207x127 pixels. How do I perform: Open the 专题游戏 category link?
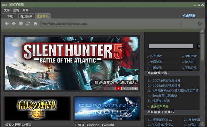click(156, 62)
